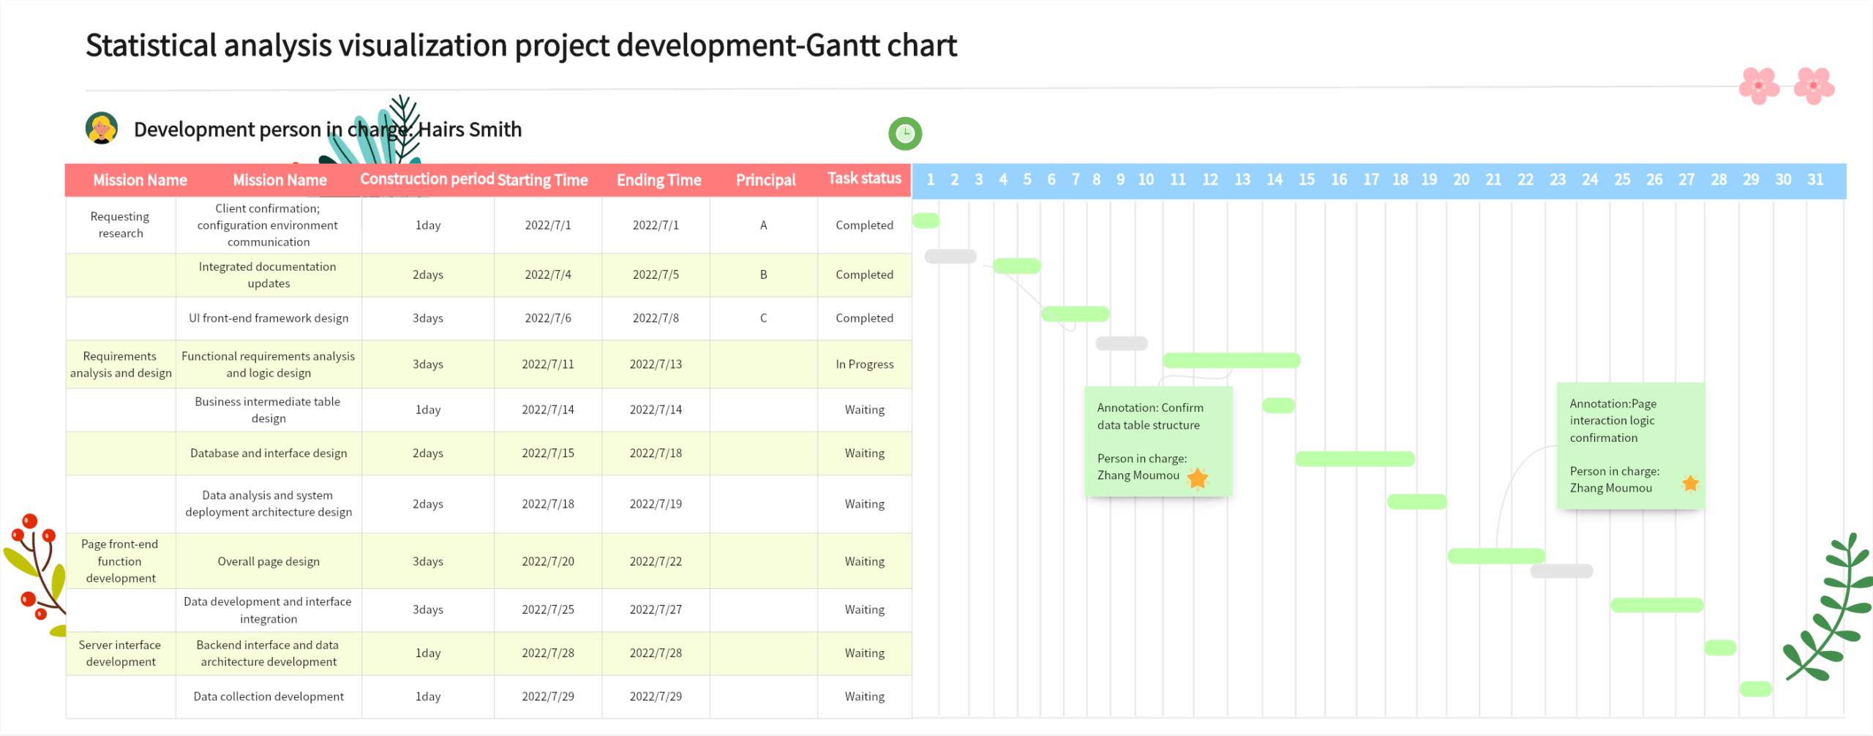
Task: Click the gray bar below Requesting research
Action: (949, 255)
